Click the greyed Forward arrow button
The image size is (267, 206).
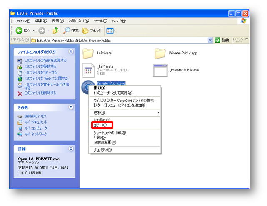42,31
